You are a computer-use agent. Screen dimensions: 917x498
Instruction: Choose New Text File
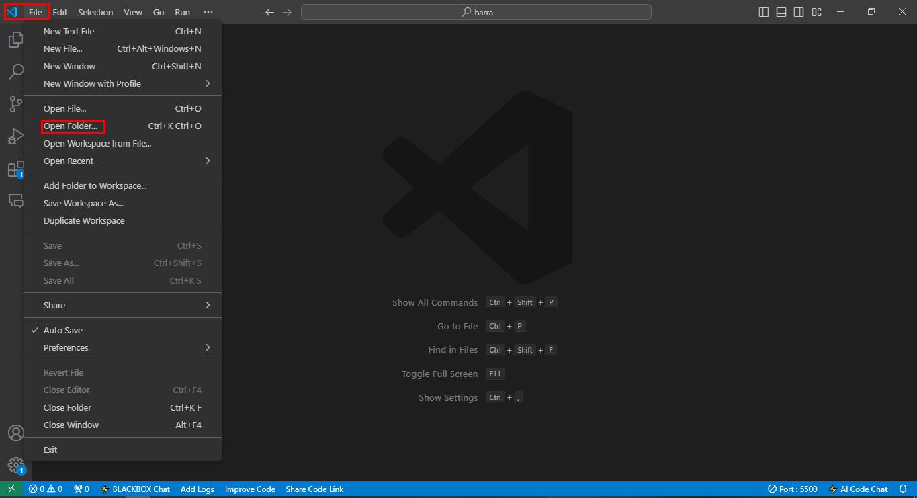point(122,32)
